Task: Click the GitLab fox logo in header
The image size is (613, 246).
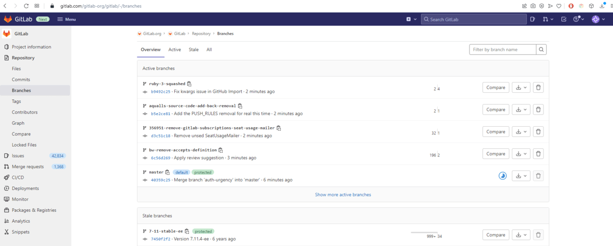Action: tap(8, 19)
